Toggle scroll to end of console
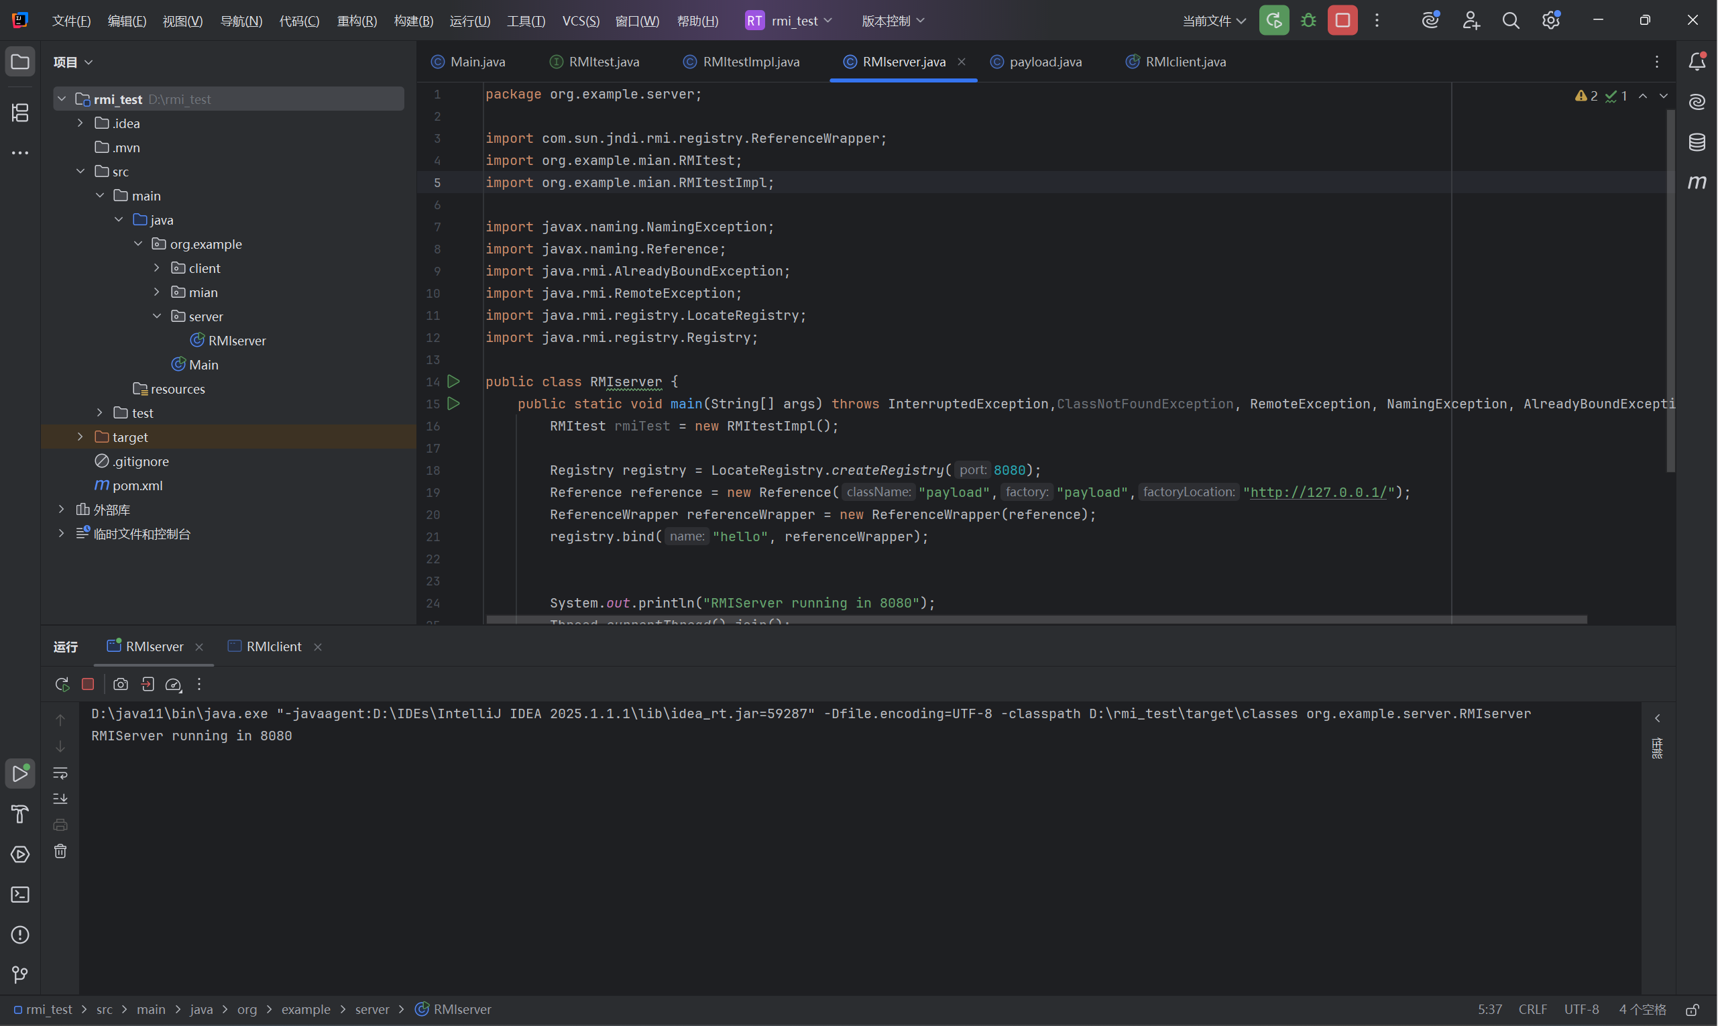This screenshot has width=1718, height=1026. (60, 799)
